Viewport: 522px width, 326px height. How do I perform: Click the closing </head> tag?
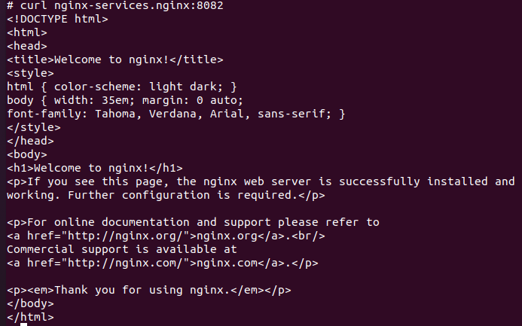pos(30,141)
